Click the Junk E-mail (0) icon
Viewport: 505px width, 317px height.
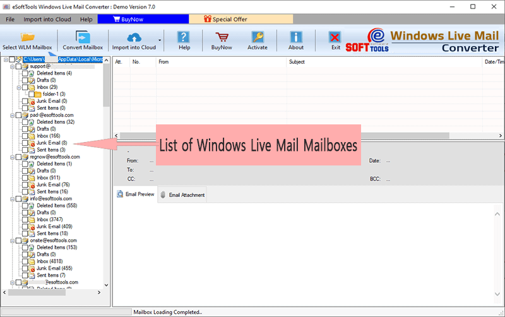(32, 102)
